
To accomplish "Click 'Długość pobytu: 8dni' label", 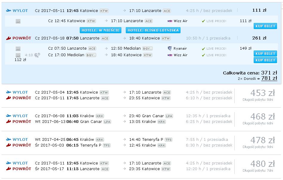I will pos(258,100).
